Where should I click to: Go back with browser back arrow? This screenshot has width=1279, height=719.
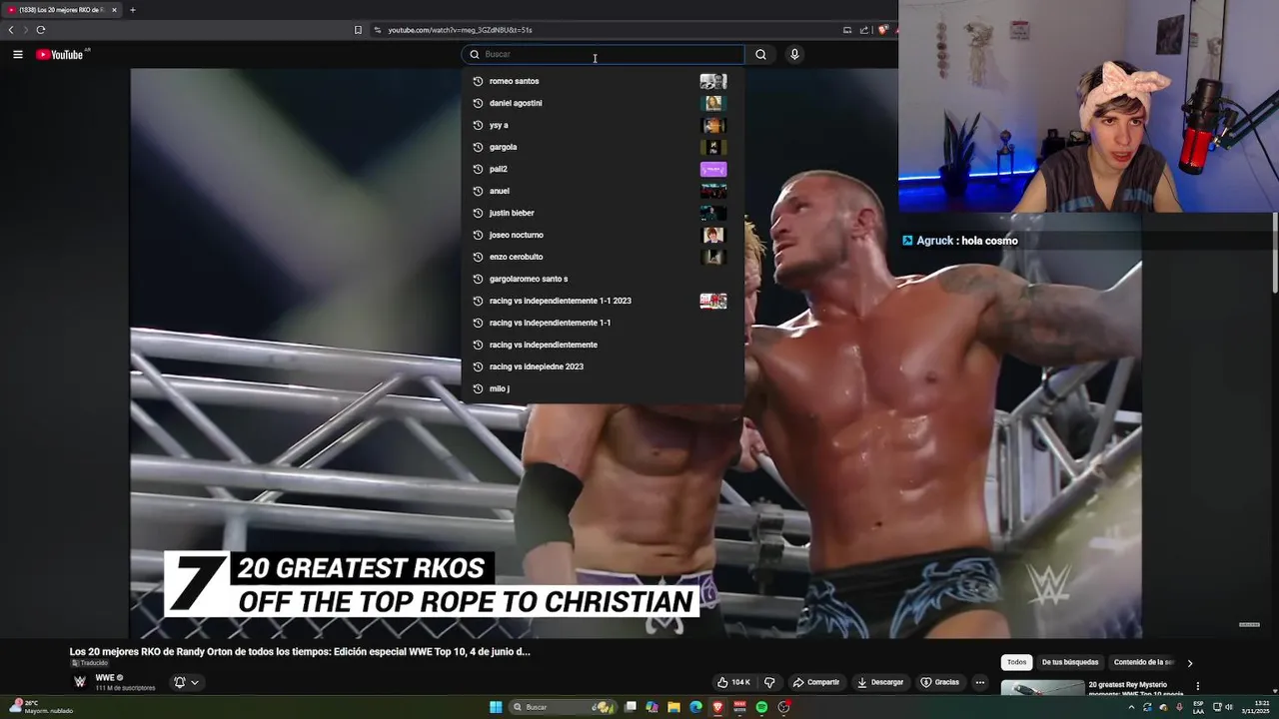[11, 30]
